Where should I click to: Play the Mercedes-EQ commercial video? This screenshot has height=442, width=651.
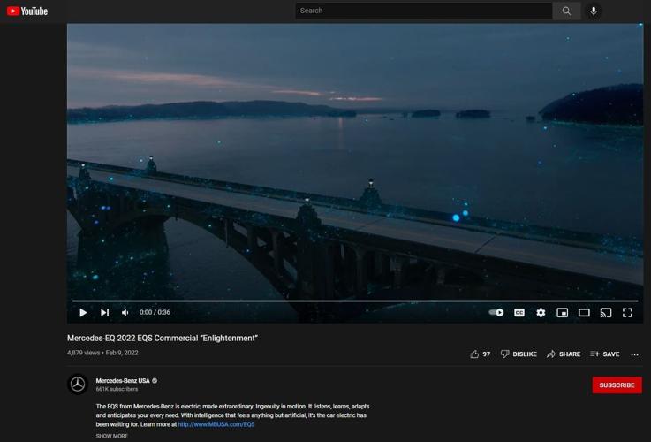pos(83,312)
